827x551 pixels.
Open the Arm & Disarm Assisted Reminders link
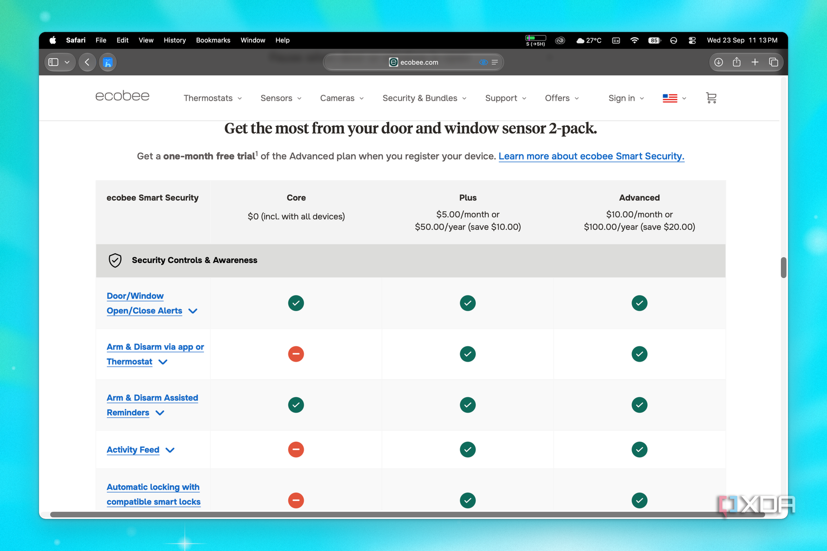[152, 405]
